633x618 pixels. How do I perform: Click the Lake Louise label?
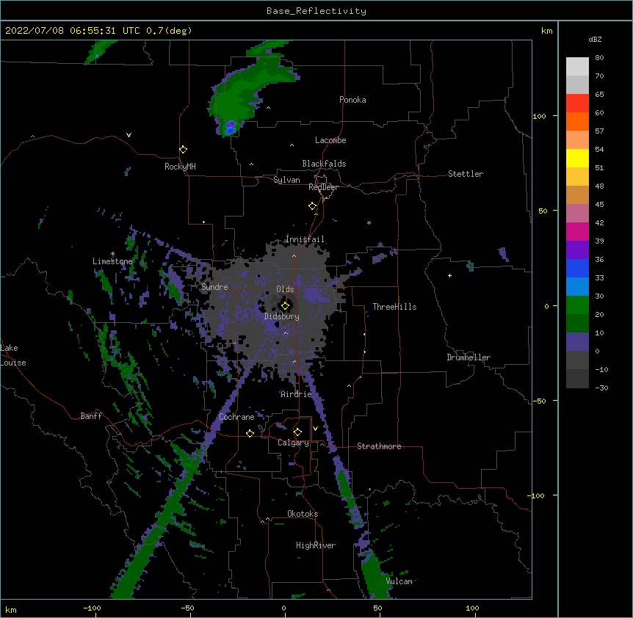pos(13,355)
